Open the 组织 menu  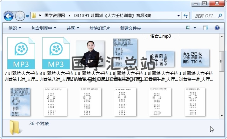pyautogui.click(x=15, y=28)
